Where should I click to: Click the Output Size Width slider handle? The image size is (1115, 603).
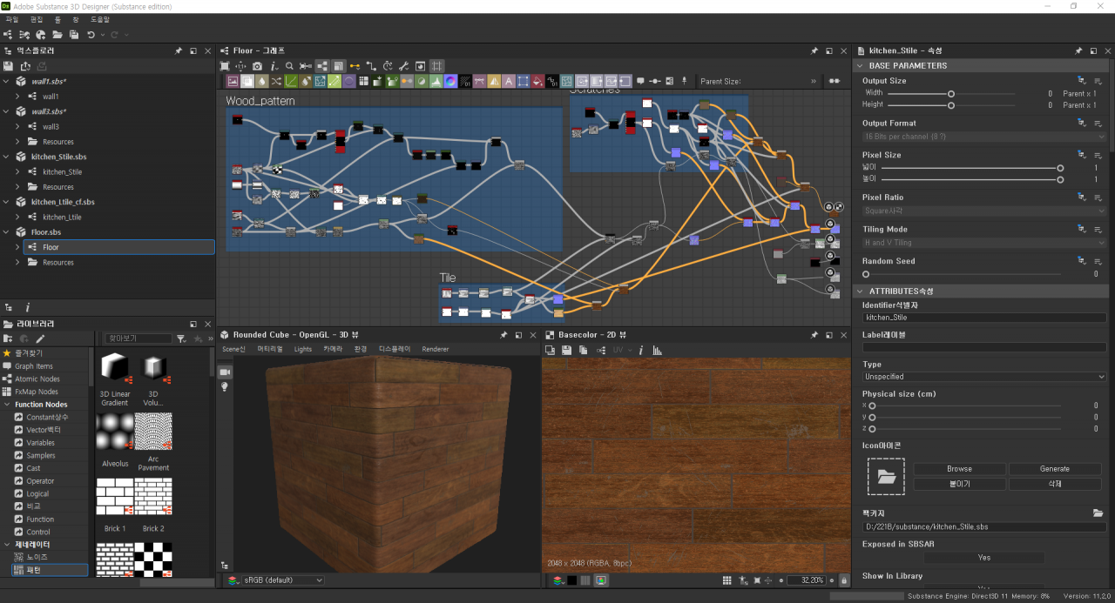(x=951, y=93)
